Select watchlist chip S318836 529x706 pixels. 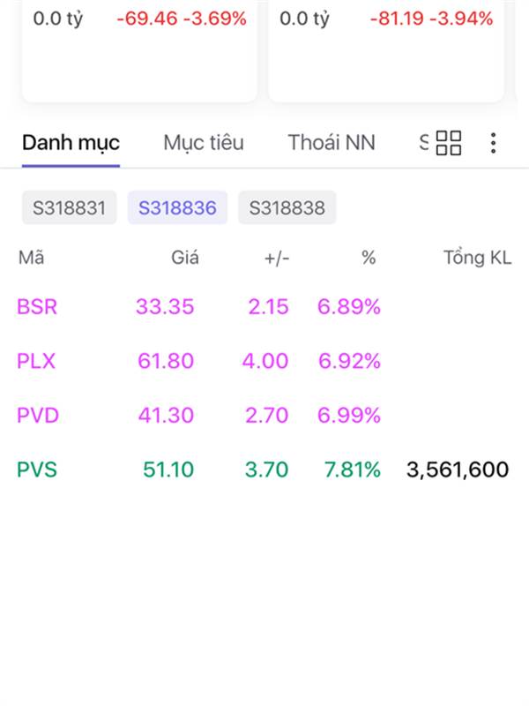(x=177, y=208)
